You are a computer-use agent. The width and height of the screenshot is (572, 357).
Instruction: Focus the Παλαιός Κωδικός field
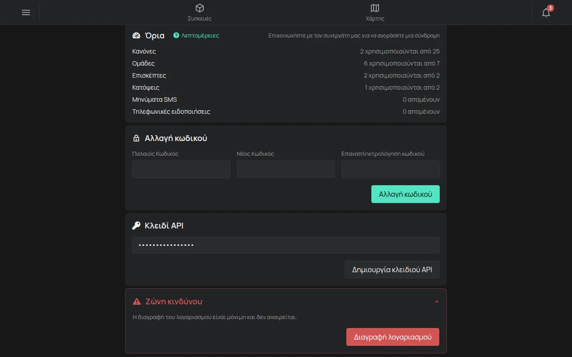pos(181,169)
